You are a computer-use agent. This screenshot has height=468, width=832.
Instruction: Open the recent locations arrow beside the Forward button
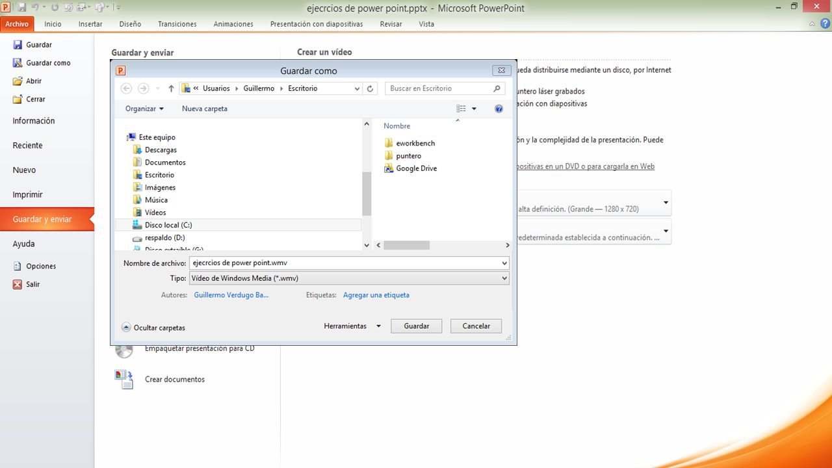click(158, 88)
